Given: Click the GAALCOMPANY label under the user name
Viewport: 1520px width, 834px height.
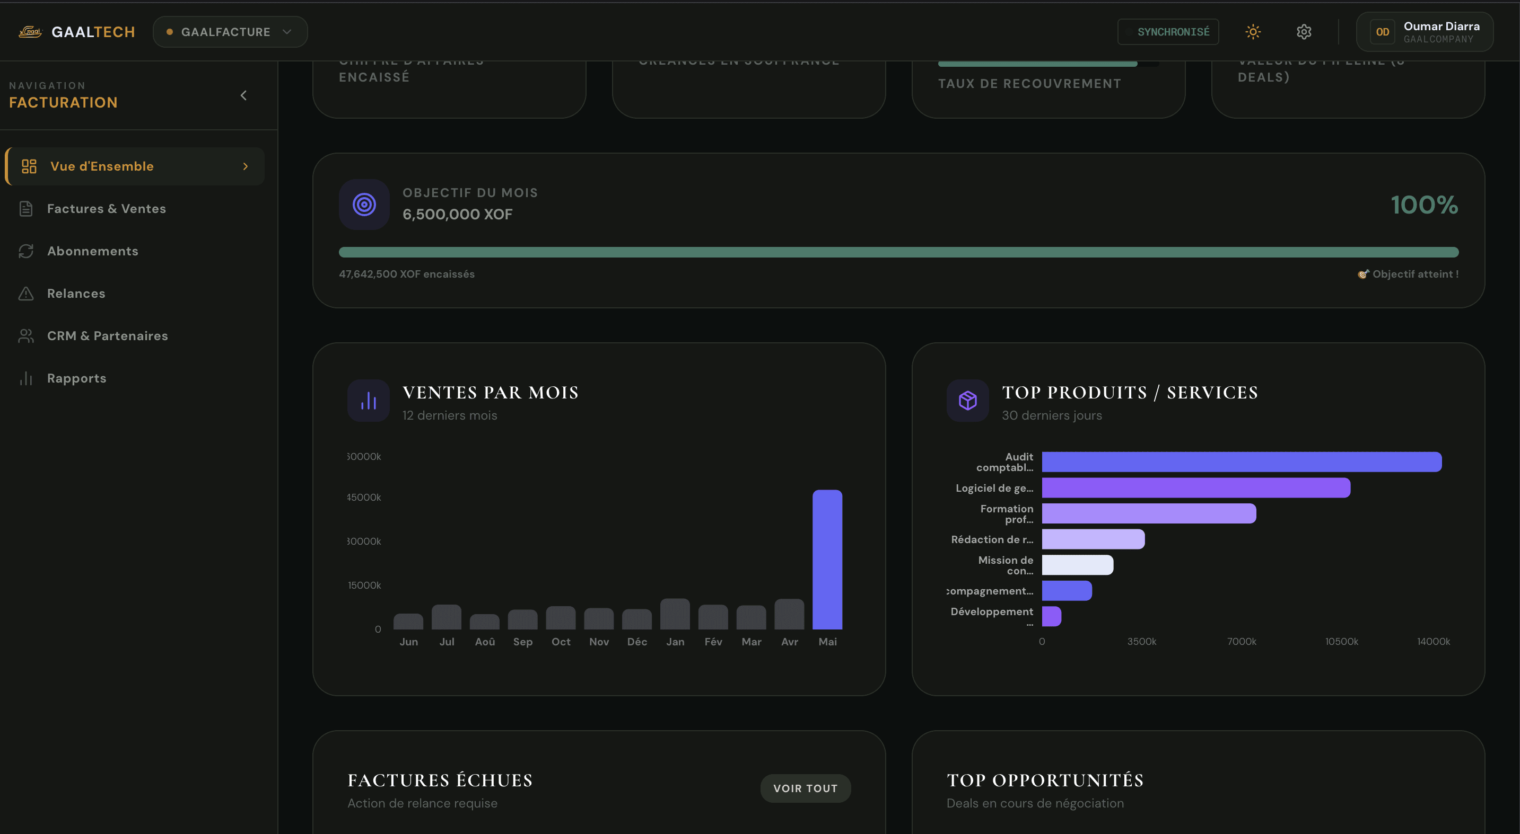Looking at the screenshot, I should coord(1438,40).
